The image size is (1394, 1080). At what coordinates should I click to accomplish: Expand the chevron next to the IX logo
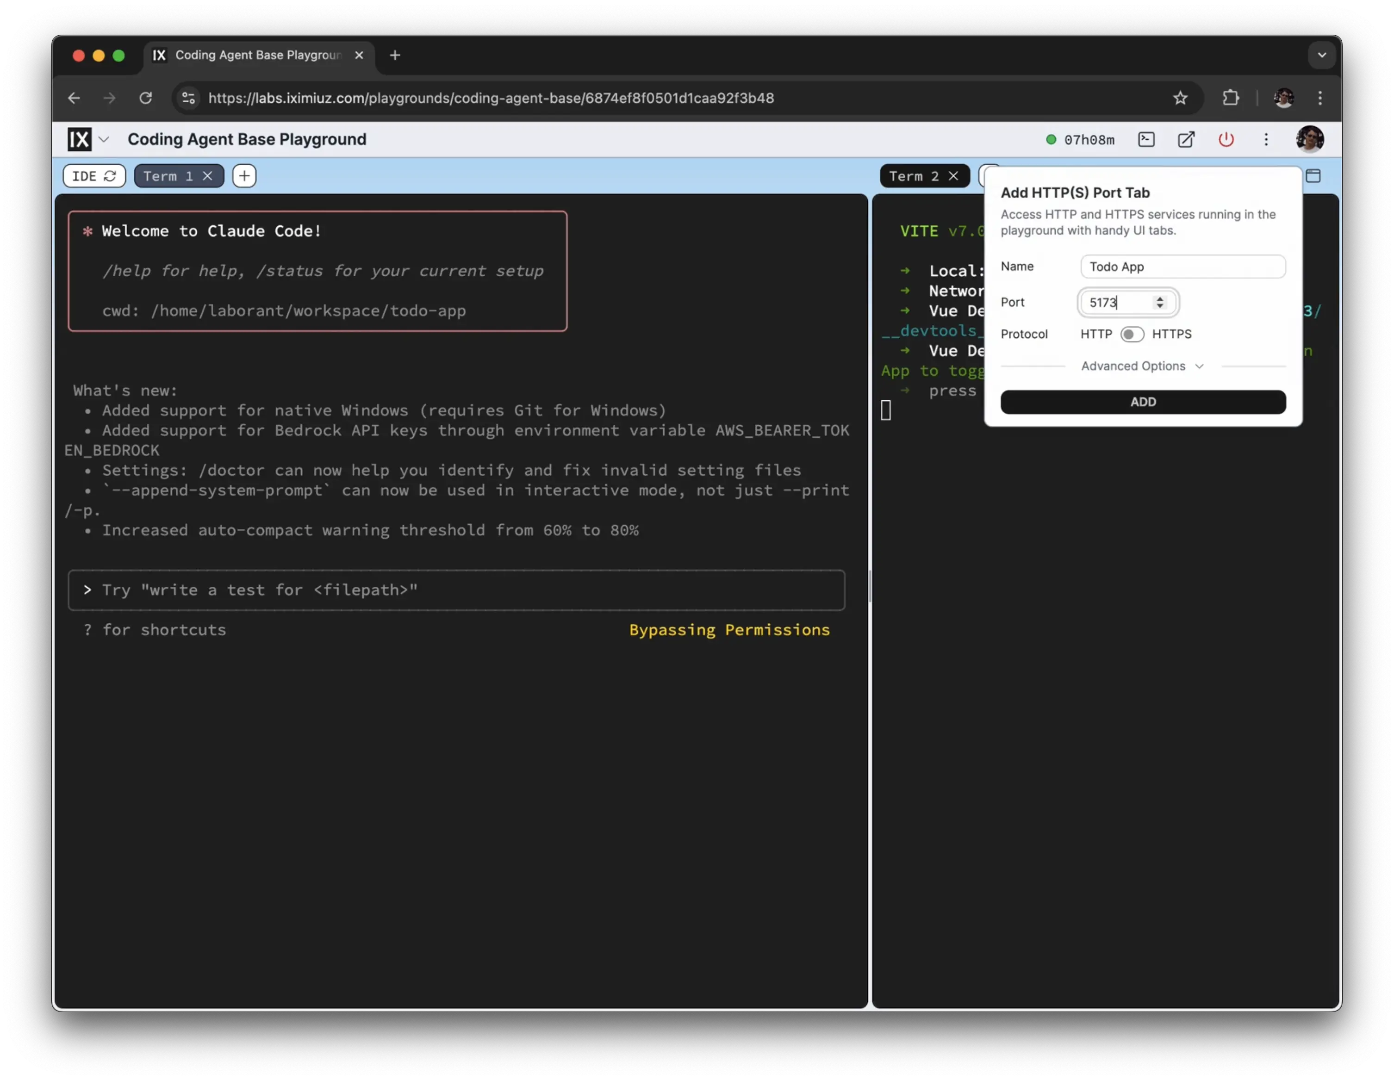tap(104, 139)
